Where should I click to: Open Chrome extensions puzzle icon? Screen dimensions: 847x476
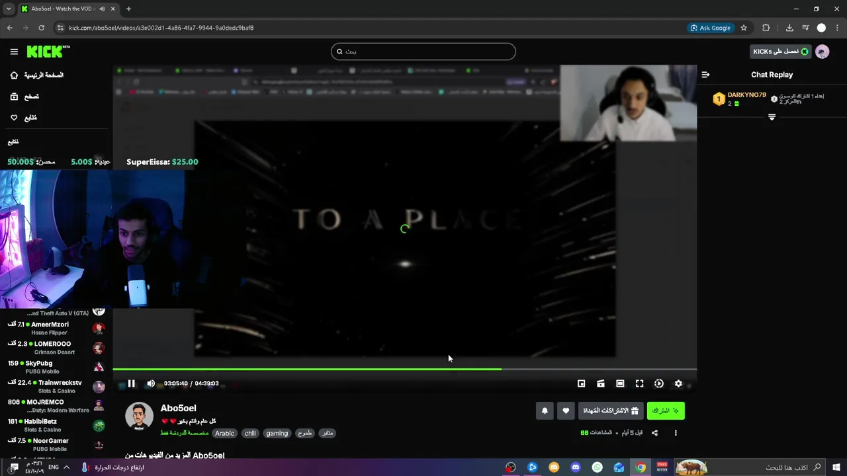point(766,28)
